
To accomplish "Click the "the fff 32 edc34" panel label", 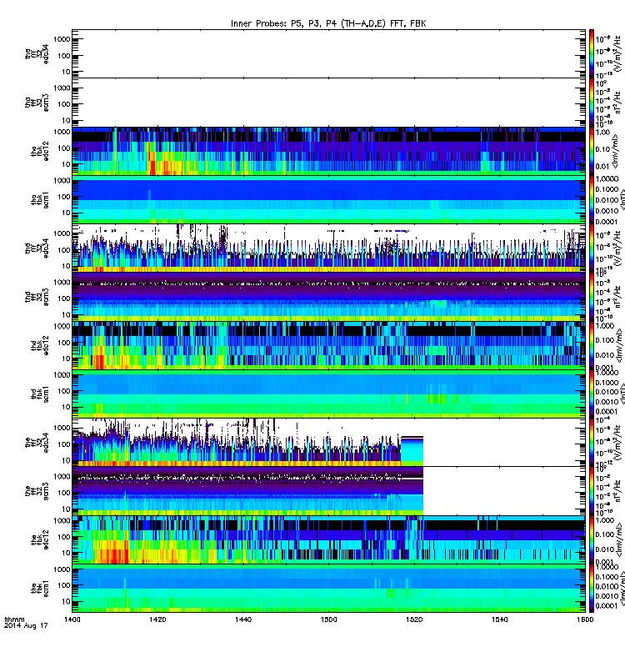I will 37,443.
